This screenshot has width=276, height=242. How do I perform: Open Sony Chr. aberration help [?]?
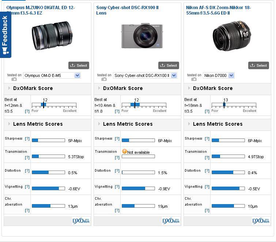click(117, 210)
